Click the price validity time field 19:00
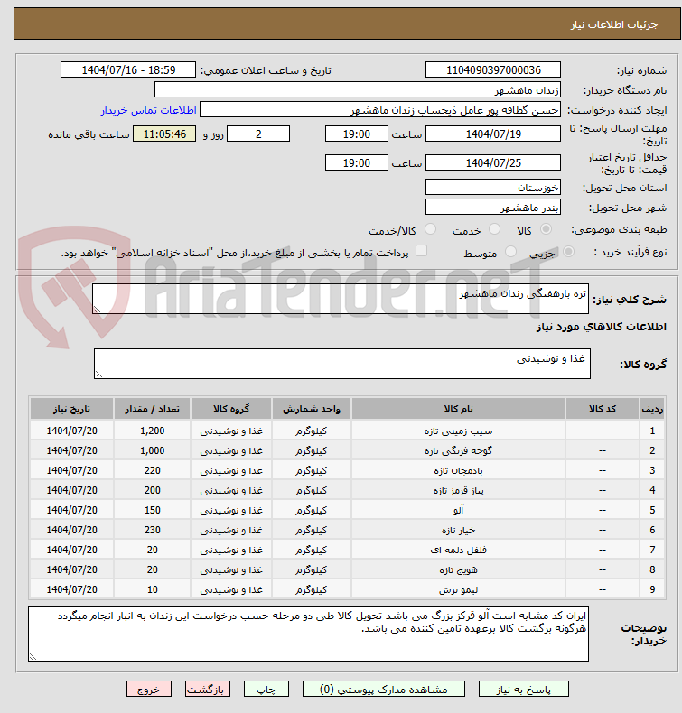 pyautogui.click(x=356, y=162)
